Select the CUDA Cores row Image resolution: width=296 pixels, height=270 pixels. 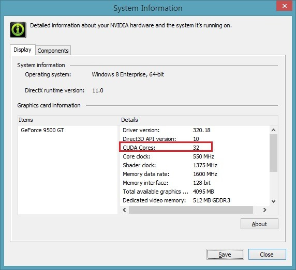pos(195,148)
